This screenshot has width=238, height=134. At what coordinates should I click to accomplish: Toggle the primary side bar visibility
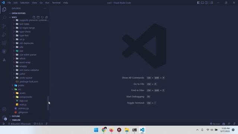point(199,3)
